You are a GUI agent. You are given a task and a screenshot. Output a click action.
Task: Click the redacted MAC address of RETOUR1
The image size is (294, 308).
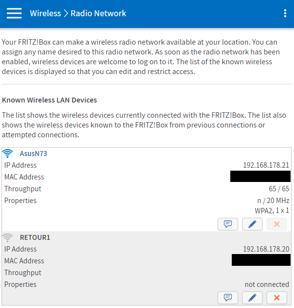coord(261,260)
